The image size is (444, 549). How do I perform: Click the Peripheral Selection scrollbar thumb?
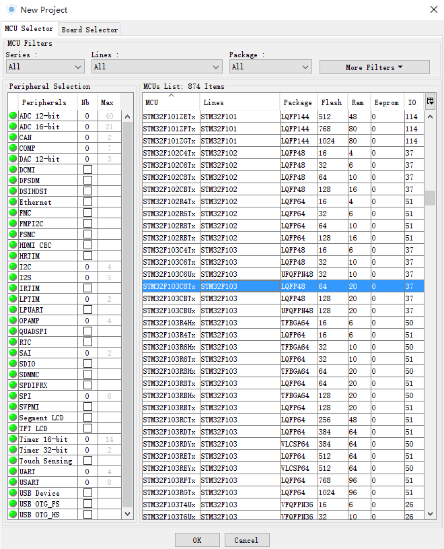point(127,314)
